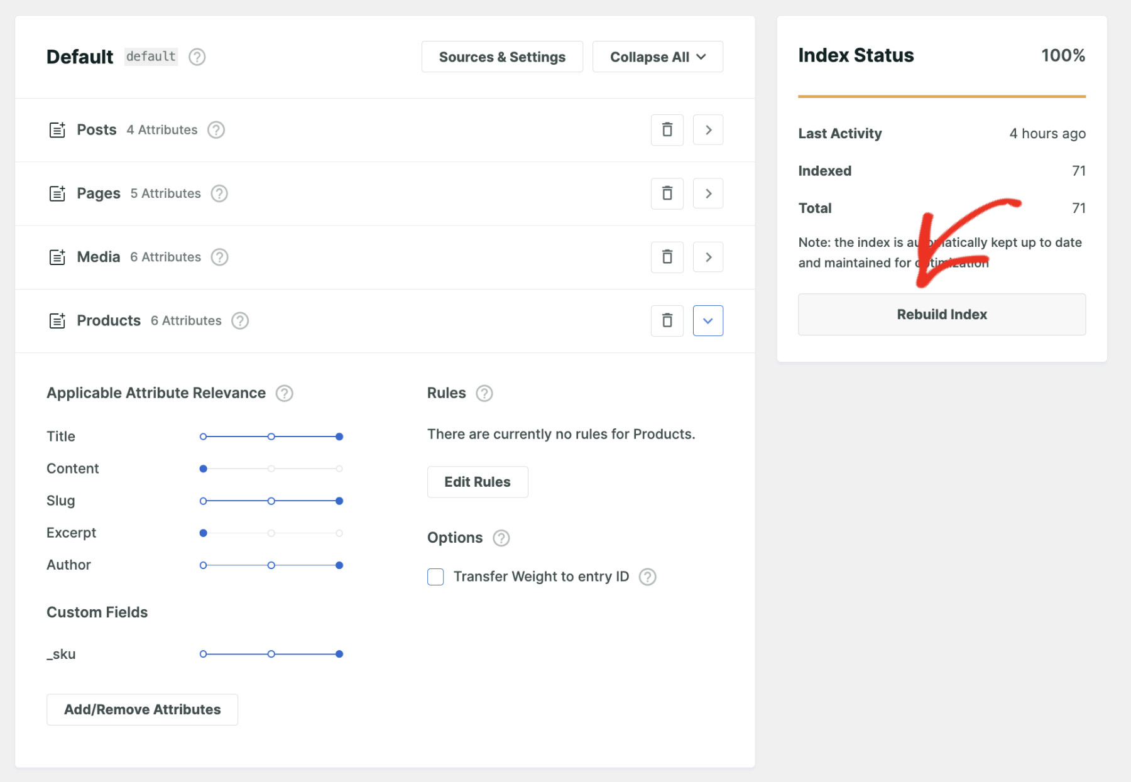
Task: Click the Index Status progress bar
Action: (x=942, y=96)
